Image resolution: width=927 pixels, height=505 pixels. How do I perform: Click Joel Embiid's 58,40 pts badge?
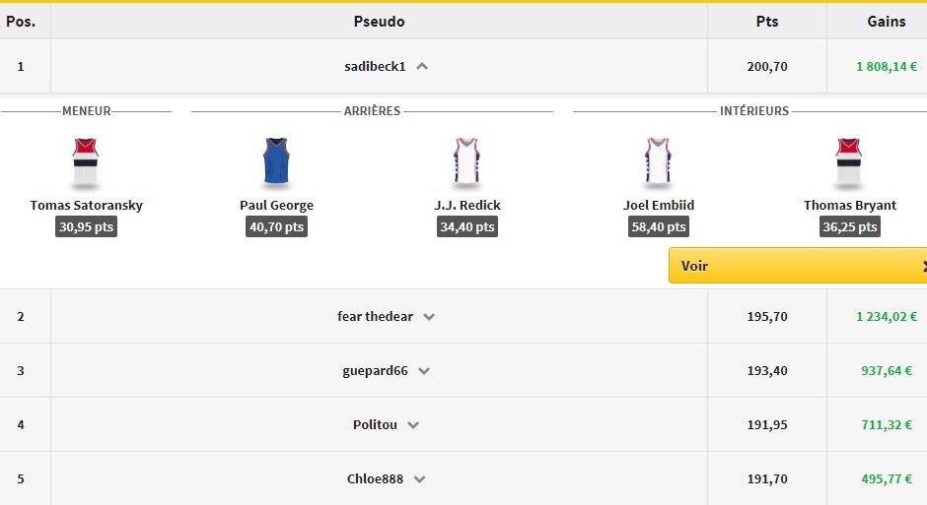point(659,227)
